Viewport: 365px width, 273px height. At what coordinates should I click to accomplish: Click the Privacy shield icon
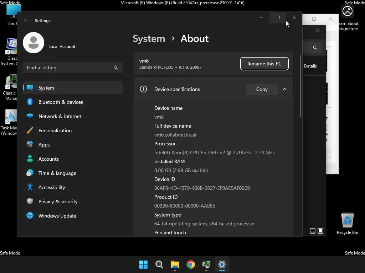(30, 201)
